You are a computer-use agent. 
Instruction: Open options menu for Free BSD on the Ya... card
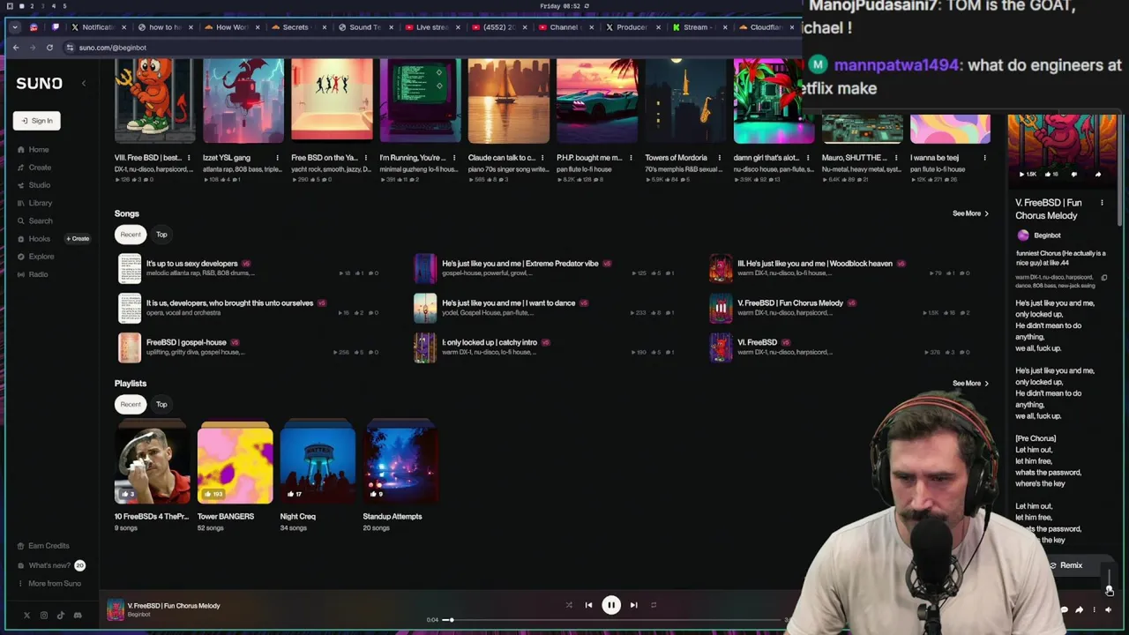click(366, 158)
